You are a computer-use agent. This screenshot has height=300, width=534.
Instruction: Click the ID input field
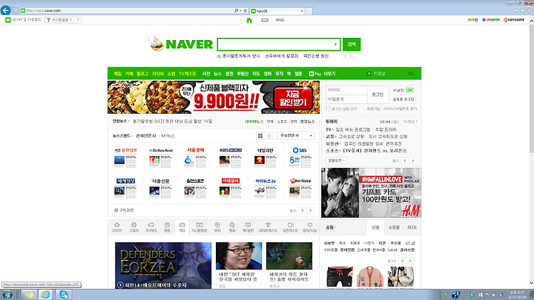(x=346, y=90)
